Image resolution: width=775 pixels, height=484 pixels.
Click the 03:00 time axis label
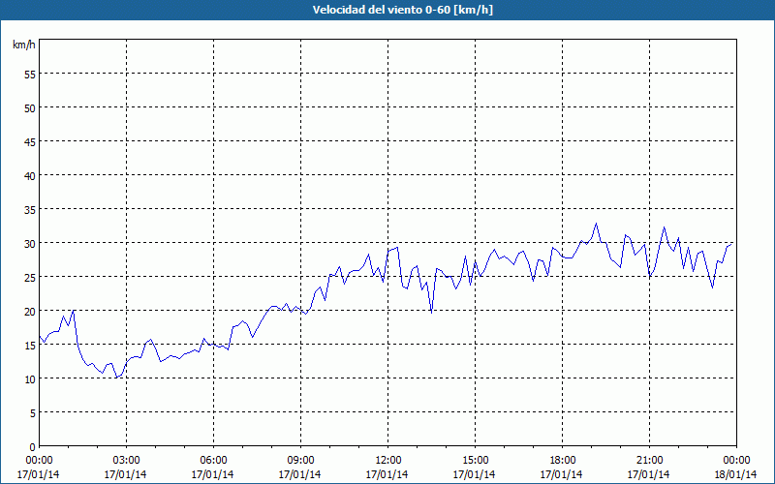126,461
